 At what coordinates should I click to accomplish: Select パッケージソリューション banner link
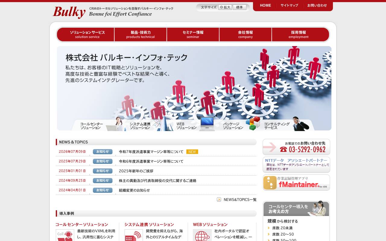pyautogui.click(x=233, y=126)
